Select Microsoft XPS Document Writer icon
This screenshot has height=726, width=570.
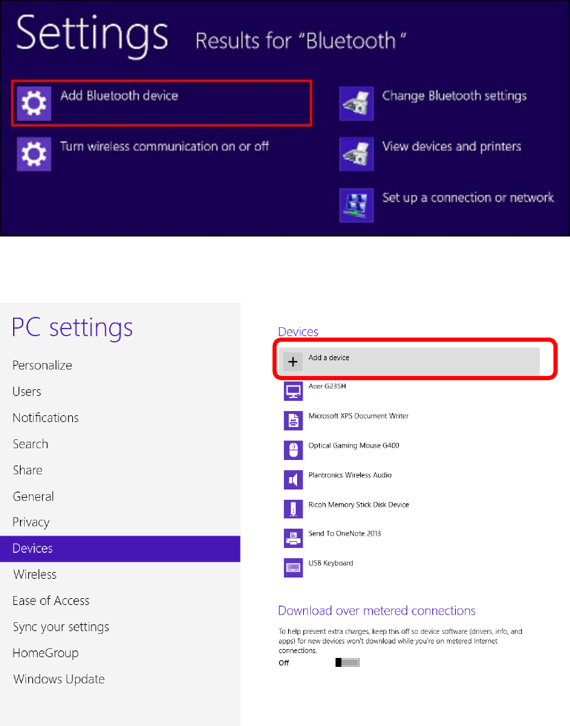click(293, 421)
